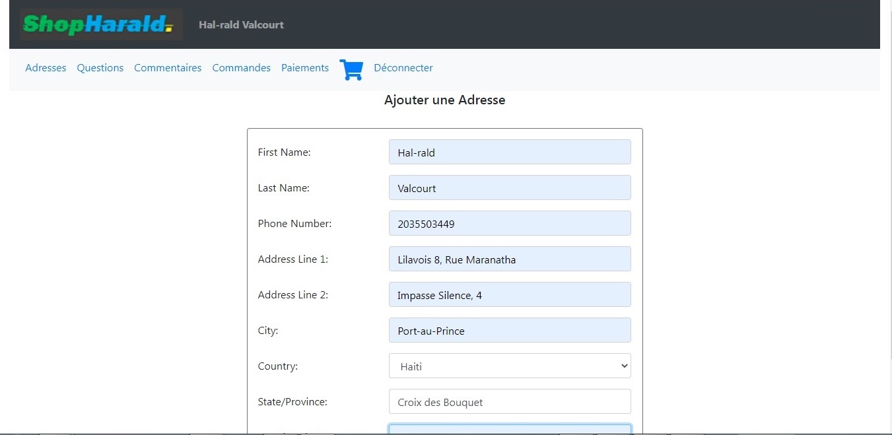Image resolution: width=892 pixels, height=435 pixels.
Task: Click the Hal-rald Valcourt username in the header
Action: (241, 25)
